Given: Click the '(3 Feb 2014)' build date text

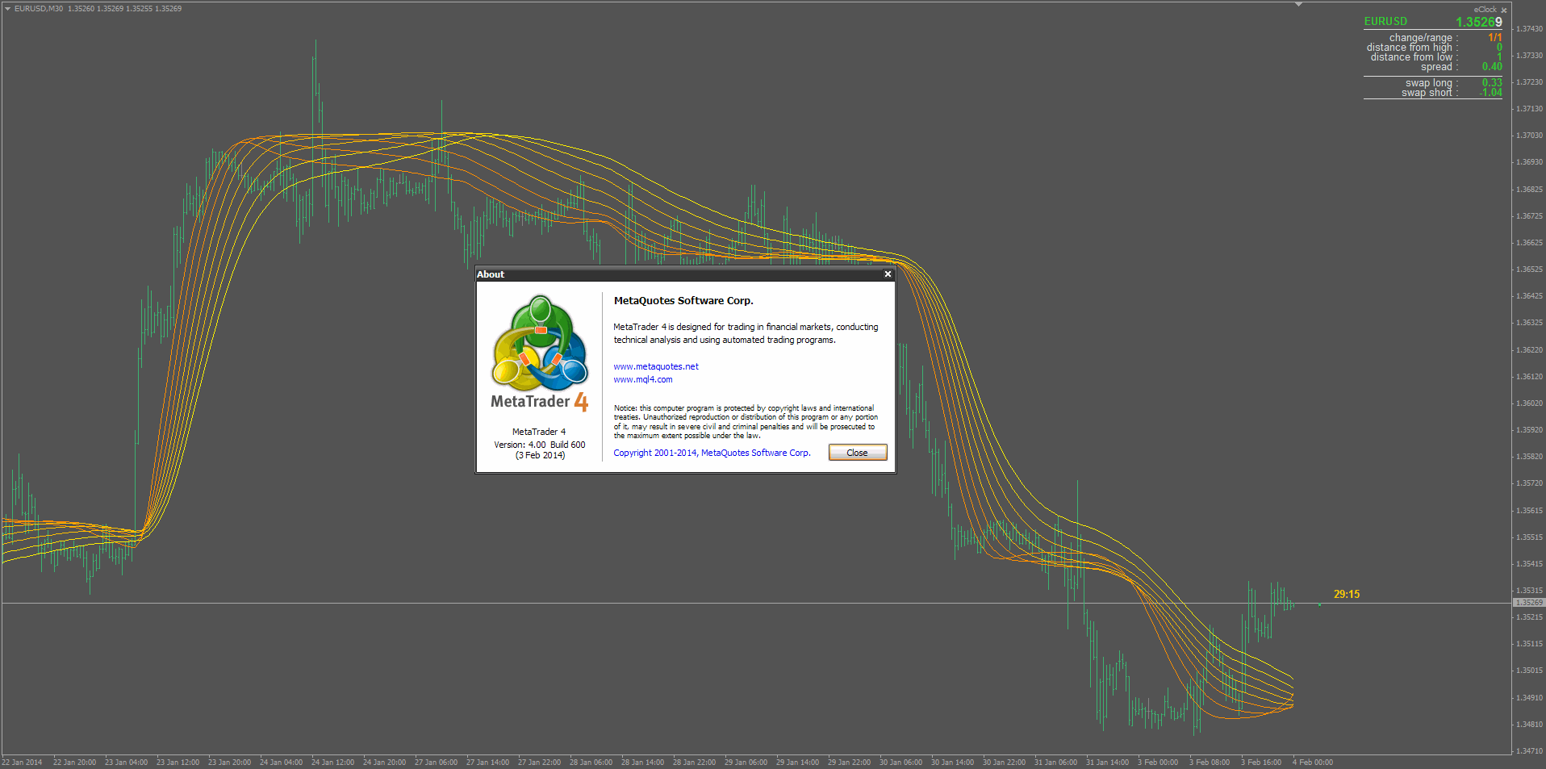Looking at the screenshot, I should (x=540, y=455).
